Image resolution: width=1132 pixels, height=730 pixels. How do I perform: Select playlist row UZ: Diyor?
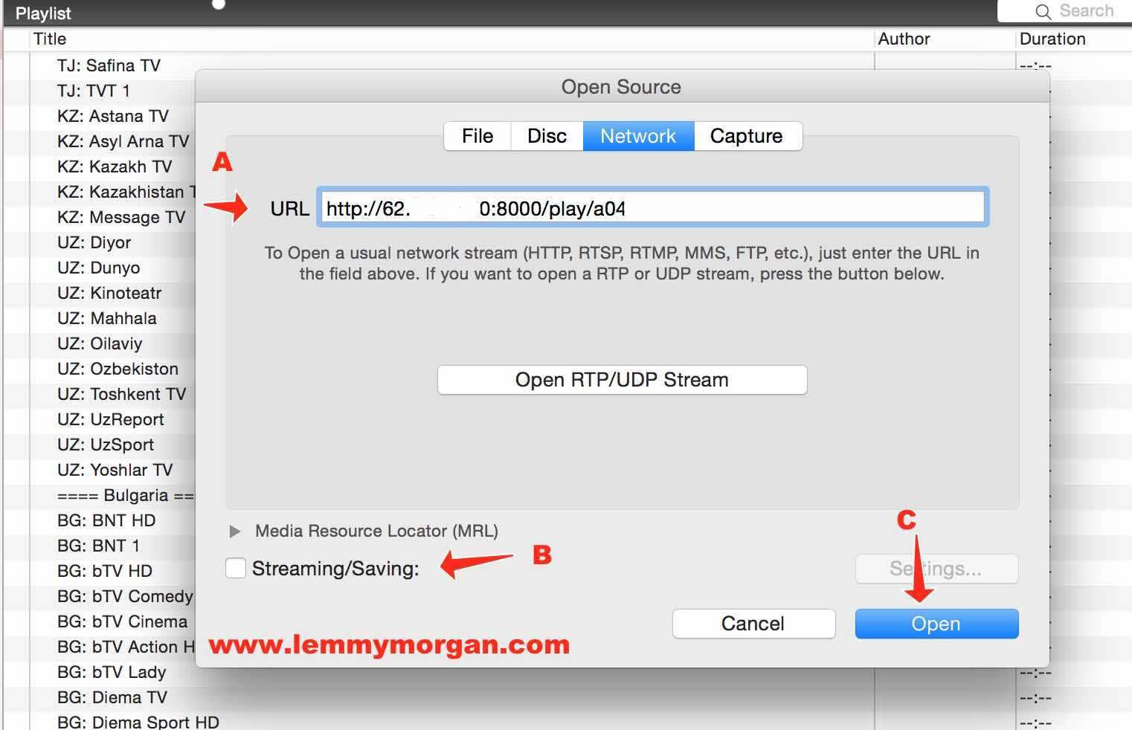94,242
